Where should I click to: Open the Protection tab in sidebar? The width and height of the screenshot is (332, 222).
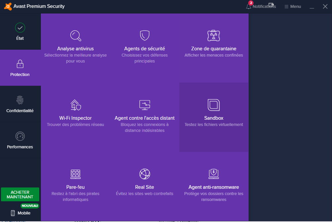coord(20,68)
